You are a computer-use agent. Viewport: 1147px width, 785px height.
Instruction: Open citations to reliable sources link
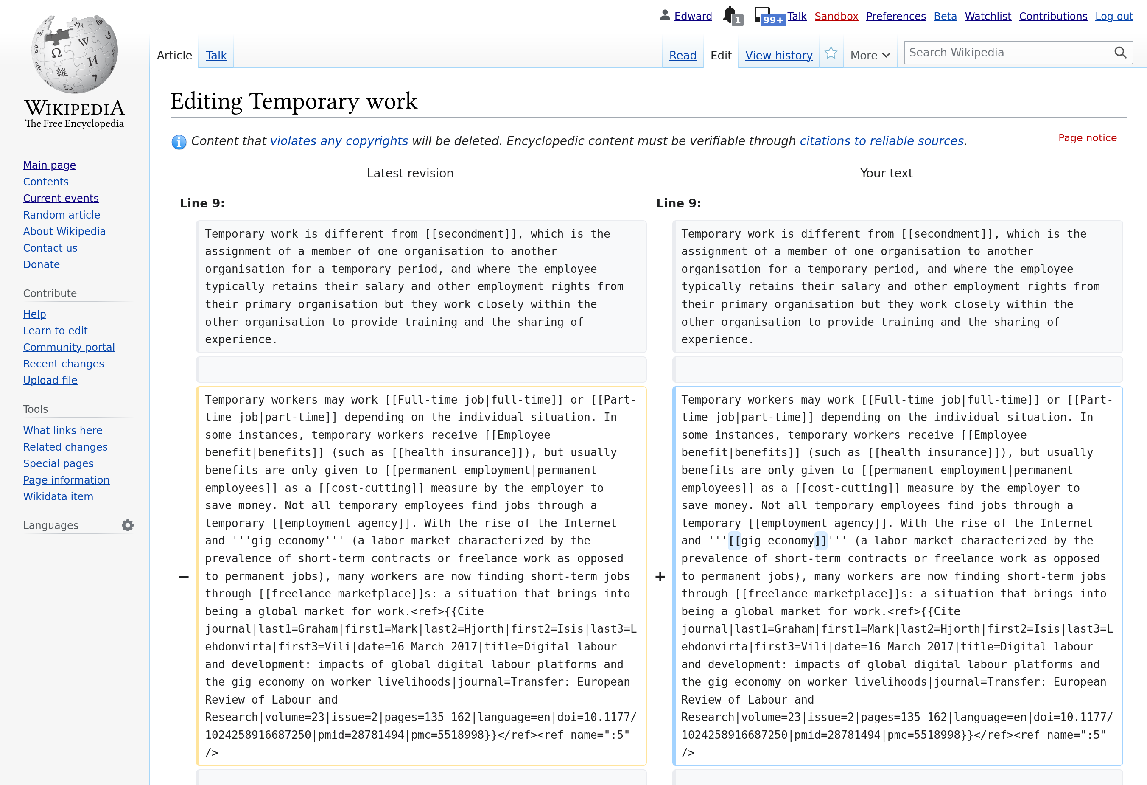tap(881, 141)
